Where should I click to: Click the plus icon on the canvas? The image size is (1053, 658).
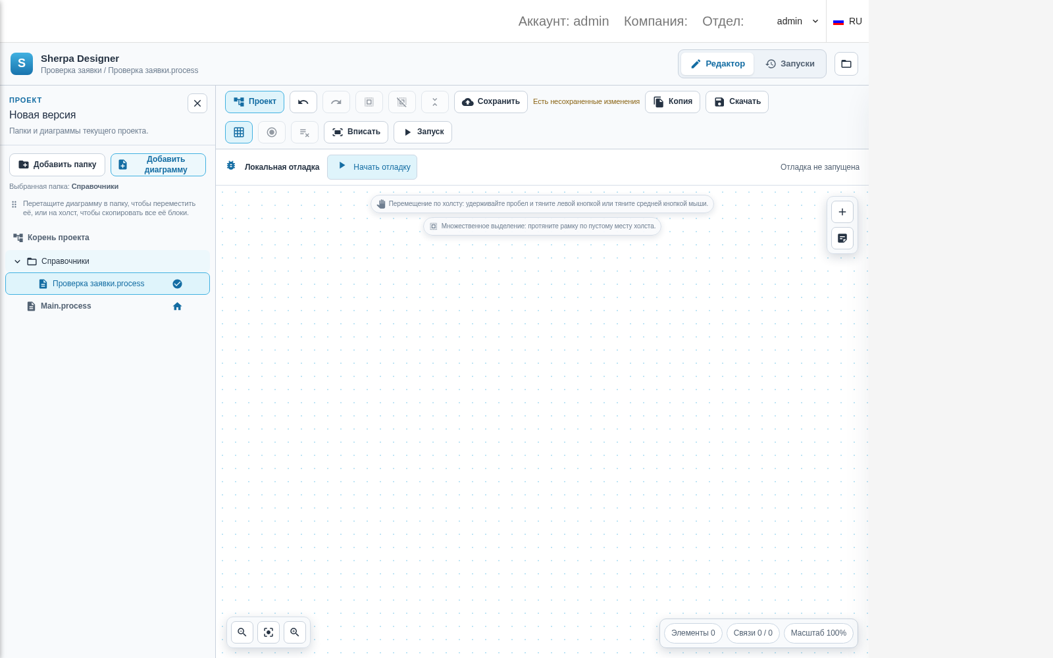tap(842, 212)
